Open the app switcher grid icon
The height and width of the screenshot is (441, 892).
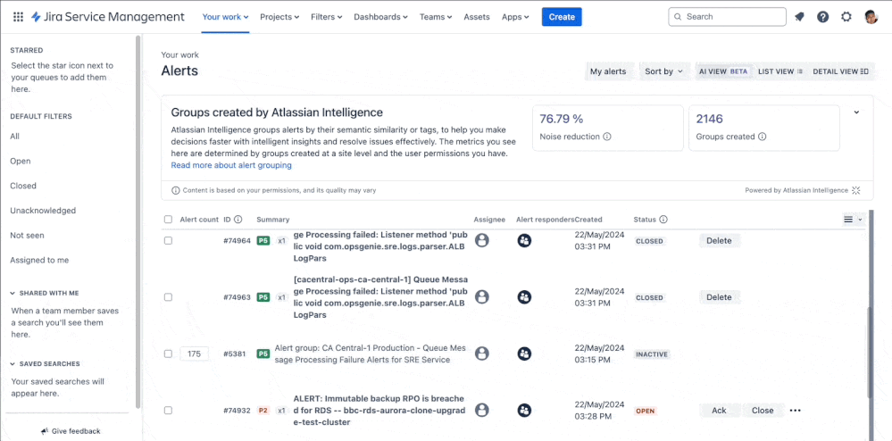18,17
